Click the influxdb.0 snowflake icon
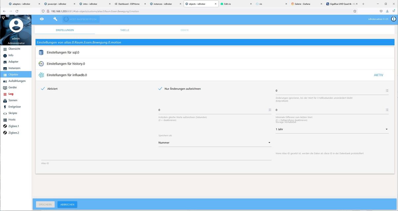398x211 pixels. pyautogui.click(x=41, y=75)
